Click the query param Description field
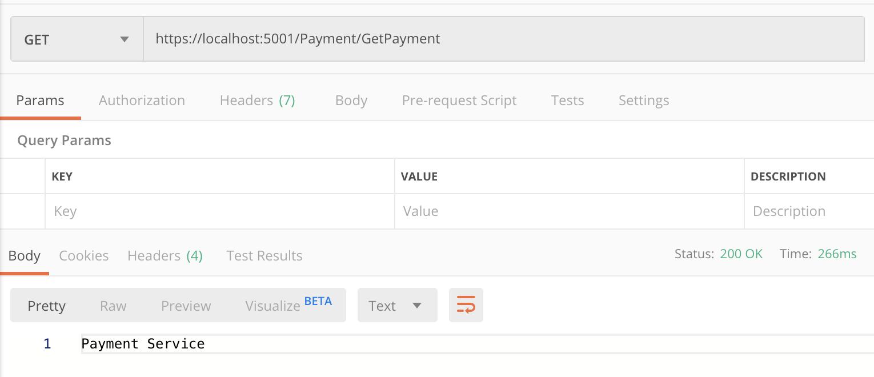The height and width of the screenshot is (377, 874). pos(809,211)
